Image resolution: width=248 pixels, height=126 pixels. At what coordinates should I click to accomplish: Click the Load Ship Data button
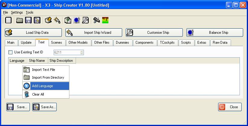pos(33,33)
